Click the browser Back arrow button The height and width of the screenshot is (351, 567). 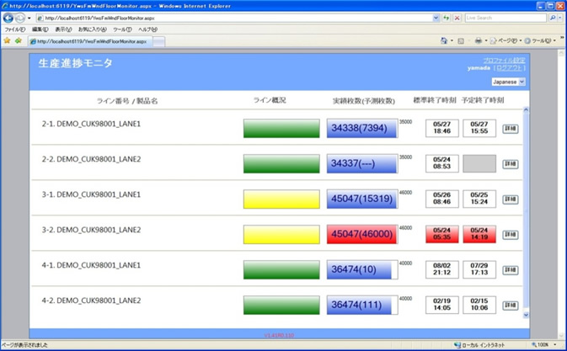(8, 18)
